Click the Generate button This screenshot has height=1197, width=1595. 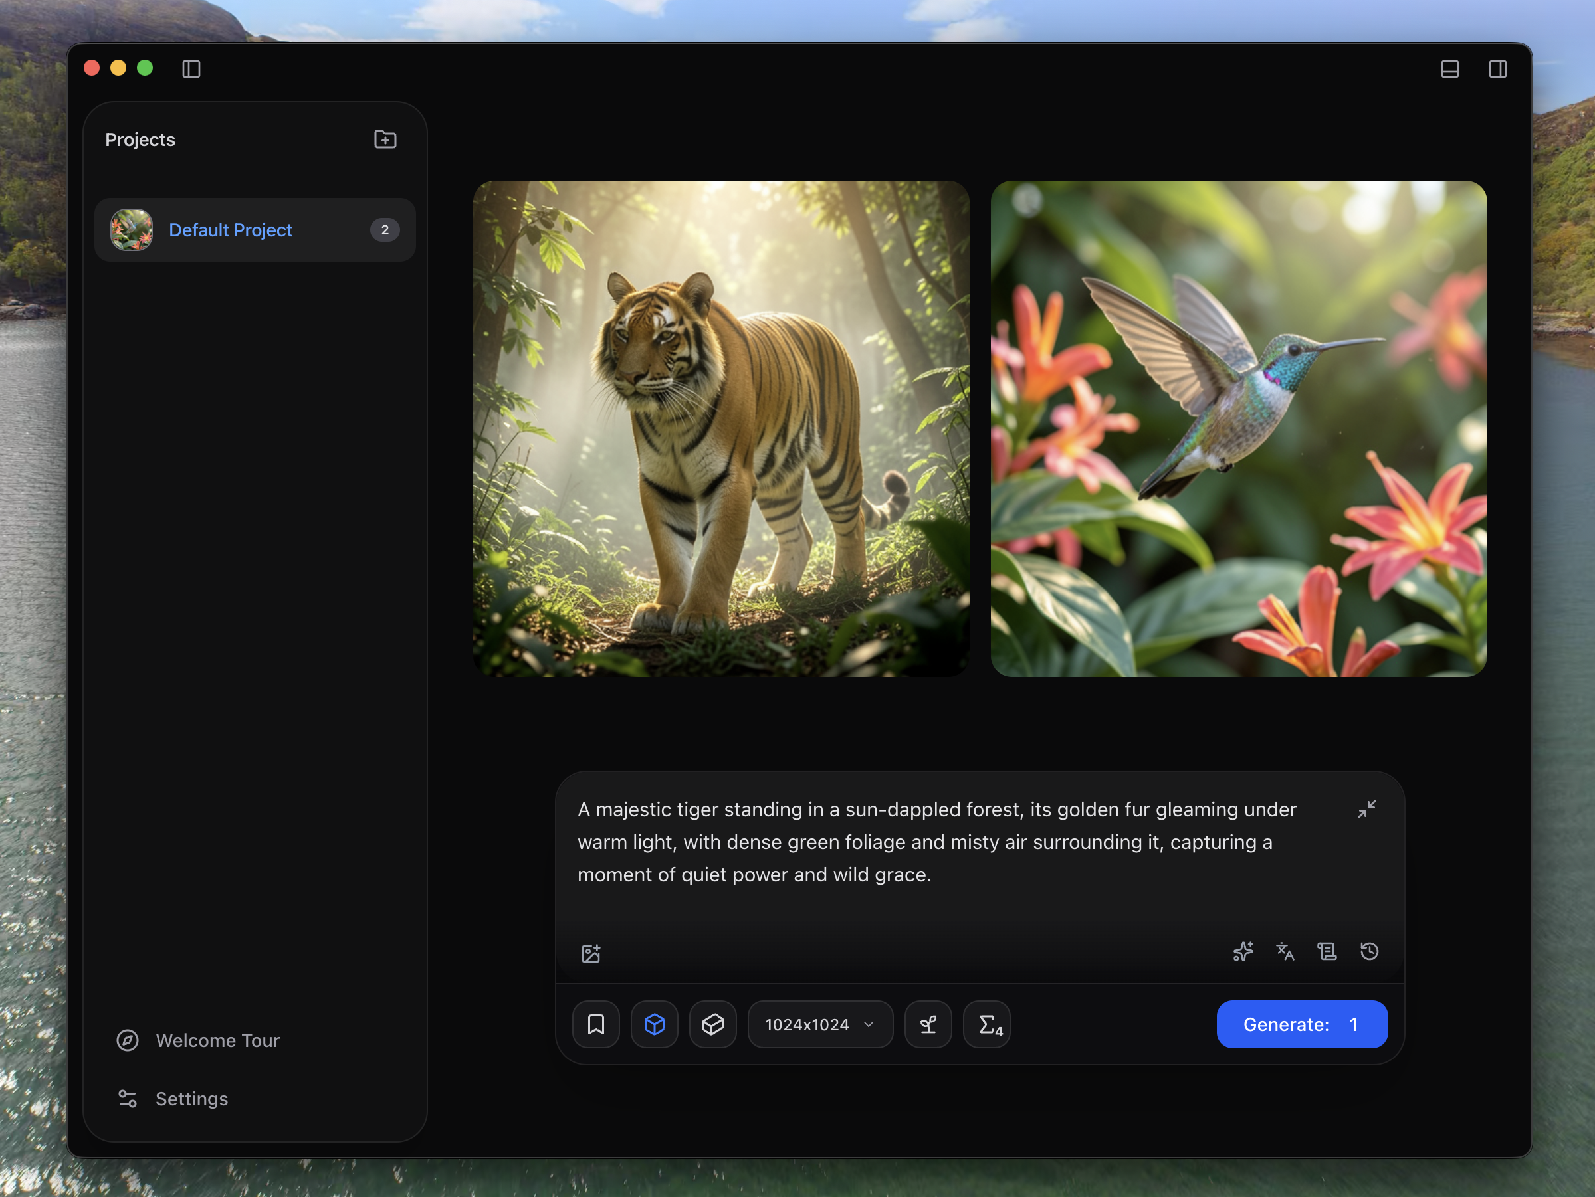[1301, 1024]
